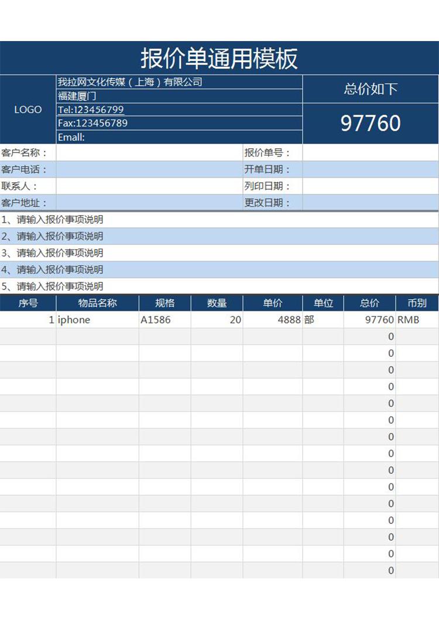This screenshot has width=439, height=620.
Task: Select the Tel:123456799 cell
Action: point(179,110)
